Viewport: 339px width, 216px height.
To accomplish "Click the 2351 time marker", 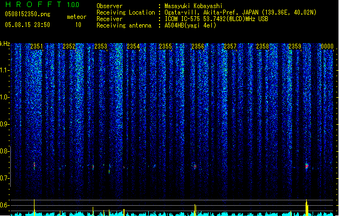I will click(x=37, y=46).
